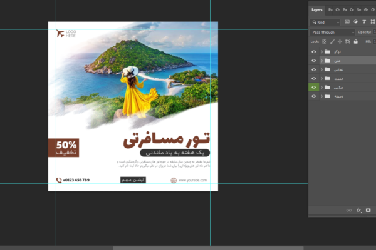376x250 pixels.
Task: Click folder icon of زمینه group
Action: (327, 96)
